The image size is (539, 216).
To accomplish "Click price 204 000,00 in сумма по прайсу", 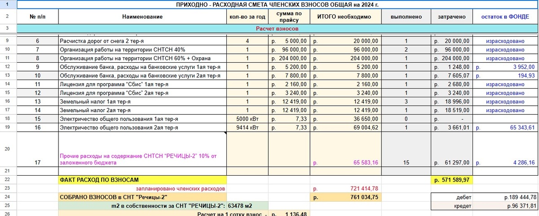I will (x=289, y=58).
